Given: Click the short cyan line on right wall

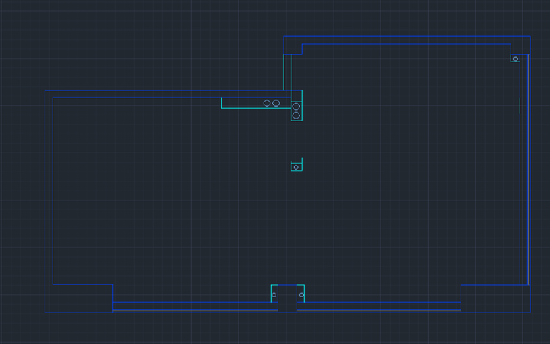Looking at the screenshot, I should (x=520, y=105).
